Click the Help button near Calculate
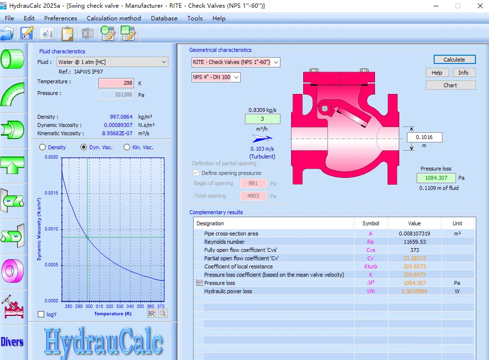This screenshot has width=489, height=360. 437,73
